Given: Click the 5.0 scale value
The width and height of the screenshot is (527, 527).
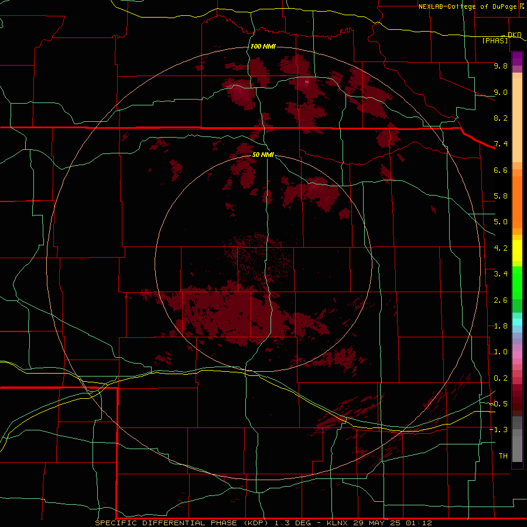Looking at the screenshot, I should pyautogui.click(x=501, y=222).
